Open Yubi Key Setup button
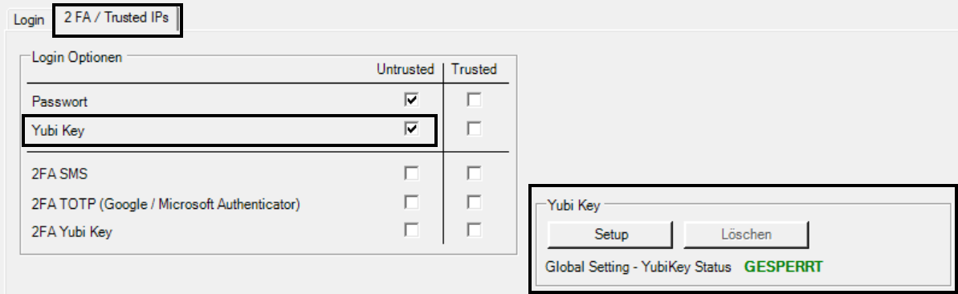This screenshot has width=958, height=294. tap(610, 235)
